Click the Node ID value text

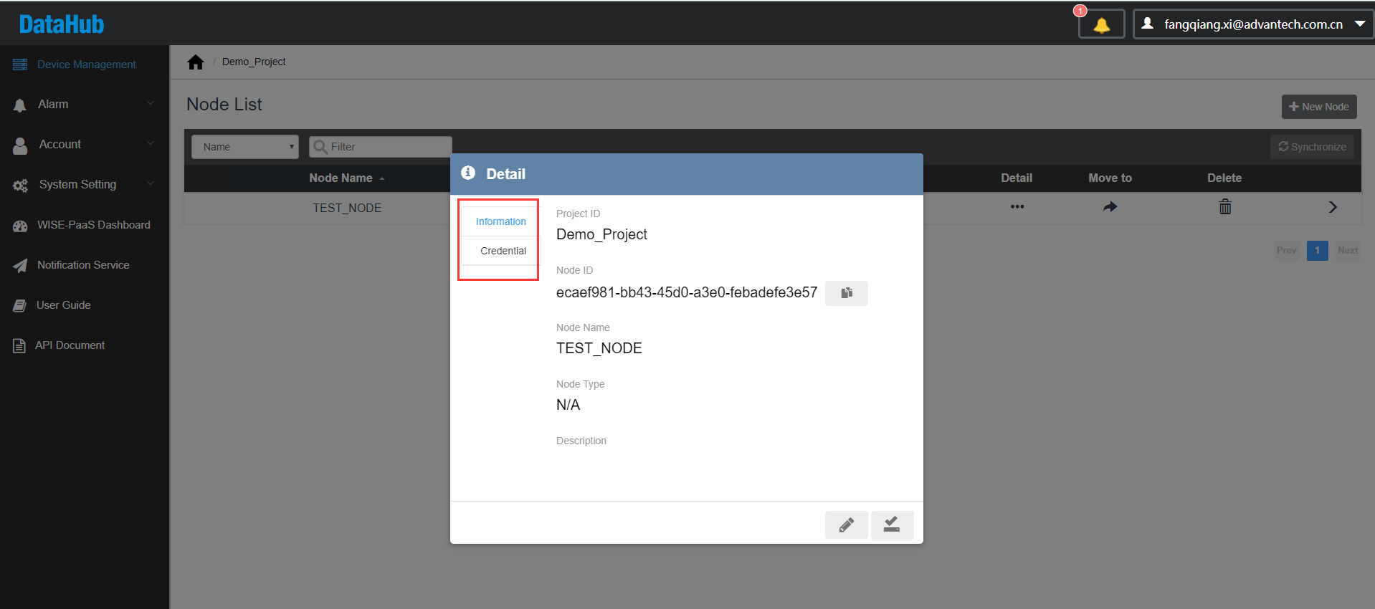[687, 292]
